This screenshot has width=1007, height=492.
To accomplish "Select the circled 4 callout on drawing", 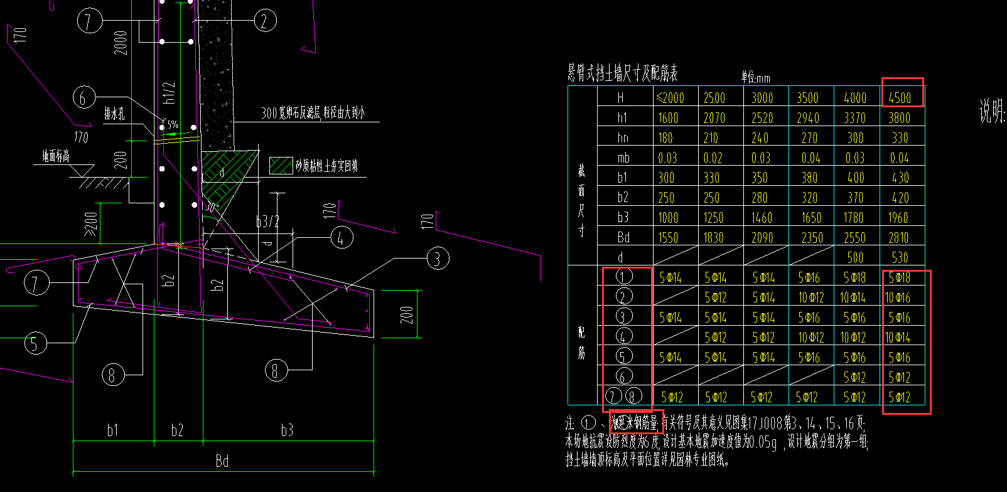I will [342, 238].
